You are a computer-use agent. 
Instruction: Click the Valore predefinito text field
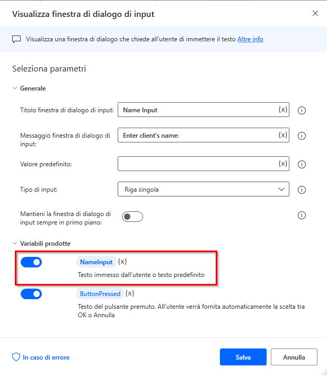pos(196,164)
